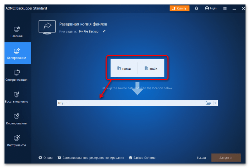Add a file with Файл button
Image resolution: width=250 pixels, height=168 pixels.
[x=151, y=69]
